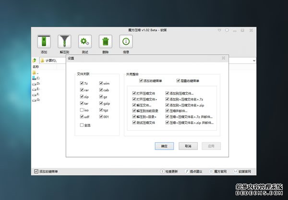Select the parent folder ".." entry
The image size is (288, 200).
36,73
